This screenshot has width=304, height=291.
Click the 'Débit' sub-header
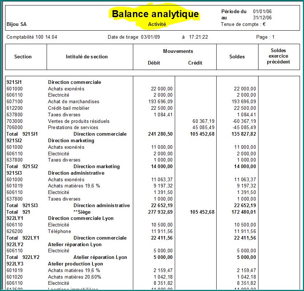(154, 63)
